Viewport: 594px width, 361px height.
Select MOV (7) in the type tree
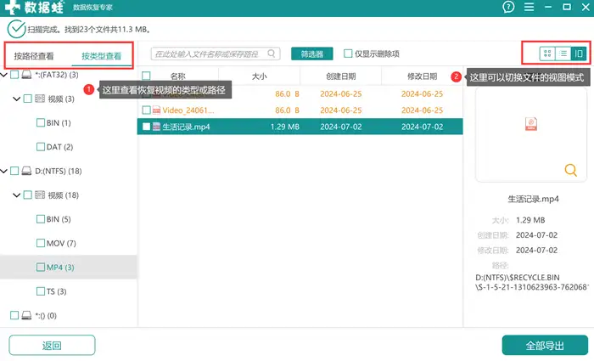(x=61, y=243)
